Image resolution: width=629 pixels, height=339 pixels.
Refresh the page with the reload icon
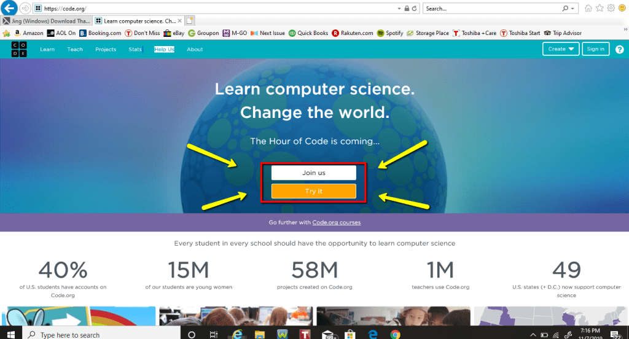(415, 9)
